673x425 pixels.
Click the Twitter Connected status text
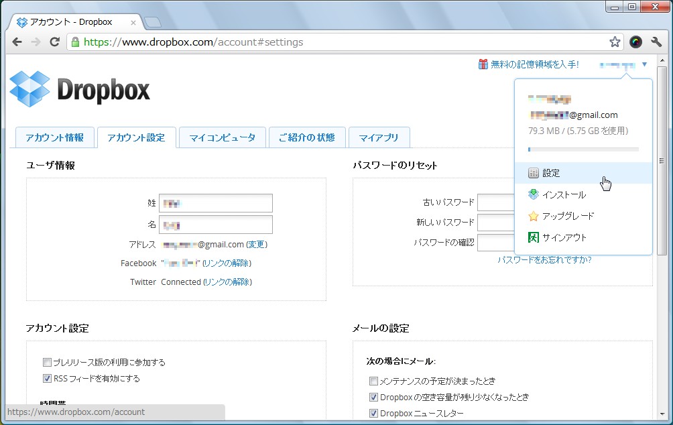(181, 282)
